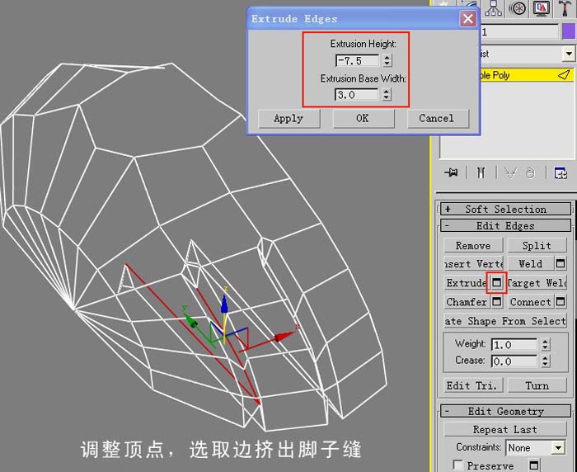Open Chamfer settings dialog box icon
The height and width of the screenshot is (472, 577).
pos(497,302)
